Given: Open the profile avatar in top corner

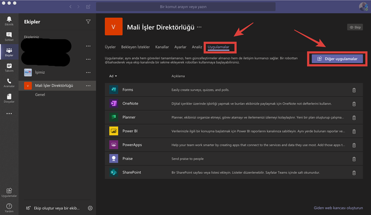Looking at the screenshot, I should [363, 6].
